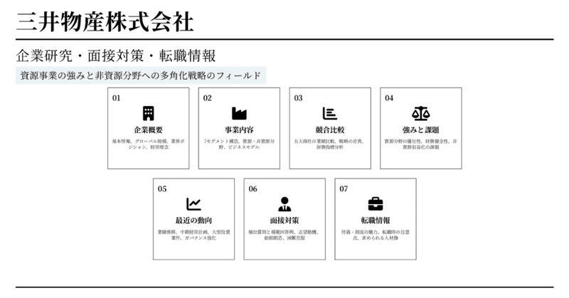Click the number 05 in the 最近の動向 card

click(162, 188)
